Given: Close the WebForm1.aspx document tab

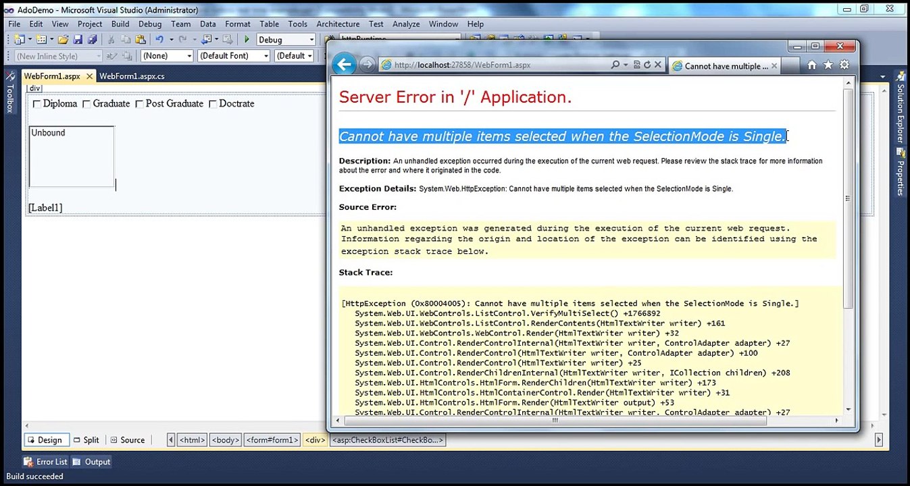Looking at the screenshot, I should (88, 76).
